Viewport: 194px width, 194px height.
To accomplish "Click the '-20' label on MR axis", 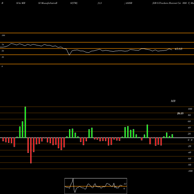I will click(189, 146).
